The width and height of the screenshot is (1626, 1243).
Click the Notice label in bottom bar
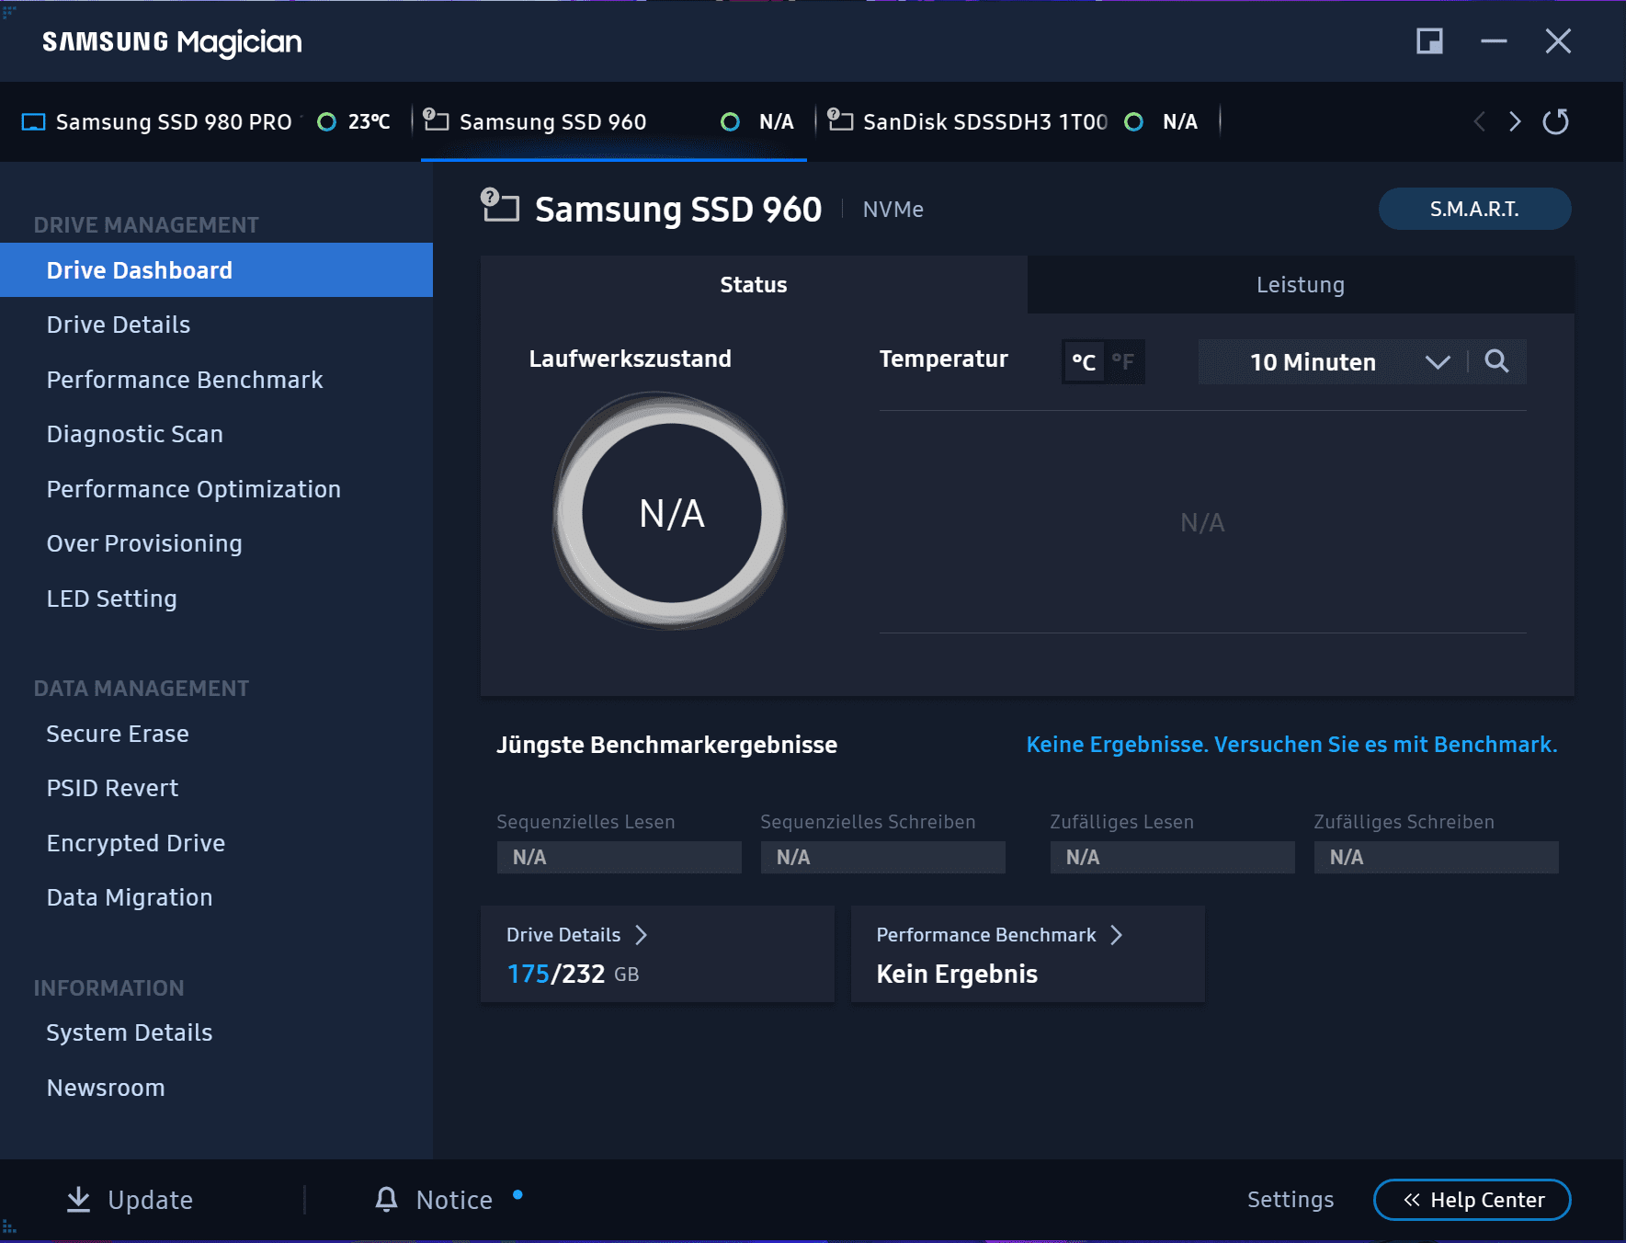(x=454, y=1200)
